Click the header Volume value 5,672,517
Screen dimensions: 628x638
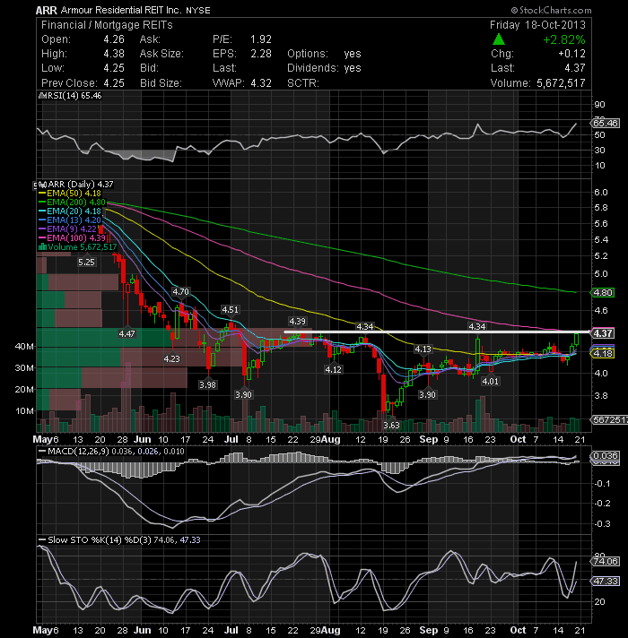561,83
